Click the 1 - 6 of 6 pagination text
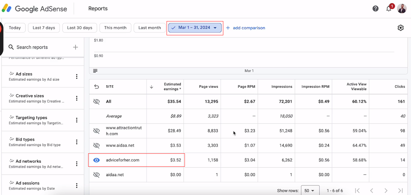The width and height of the screenshot is (411, 195). (x=335, y=191)
